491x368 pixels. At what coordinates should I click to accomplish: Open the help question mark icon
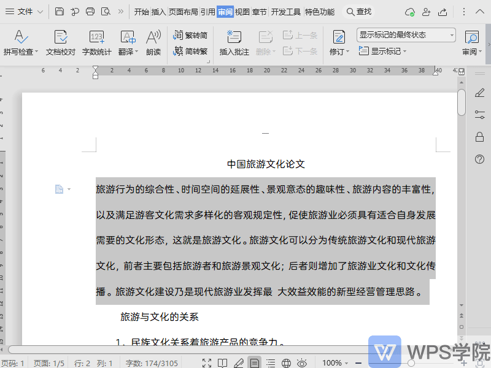[x=479, y=159]
